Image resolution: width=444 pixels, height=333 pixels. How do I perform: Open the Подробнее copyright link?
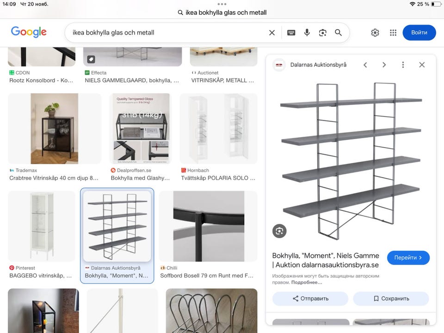[x=307, y=283]
